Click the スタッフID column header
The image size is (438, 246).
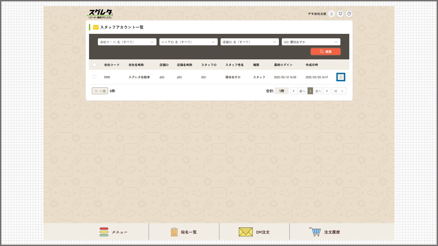click(x=209, y=65)
